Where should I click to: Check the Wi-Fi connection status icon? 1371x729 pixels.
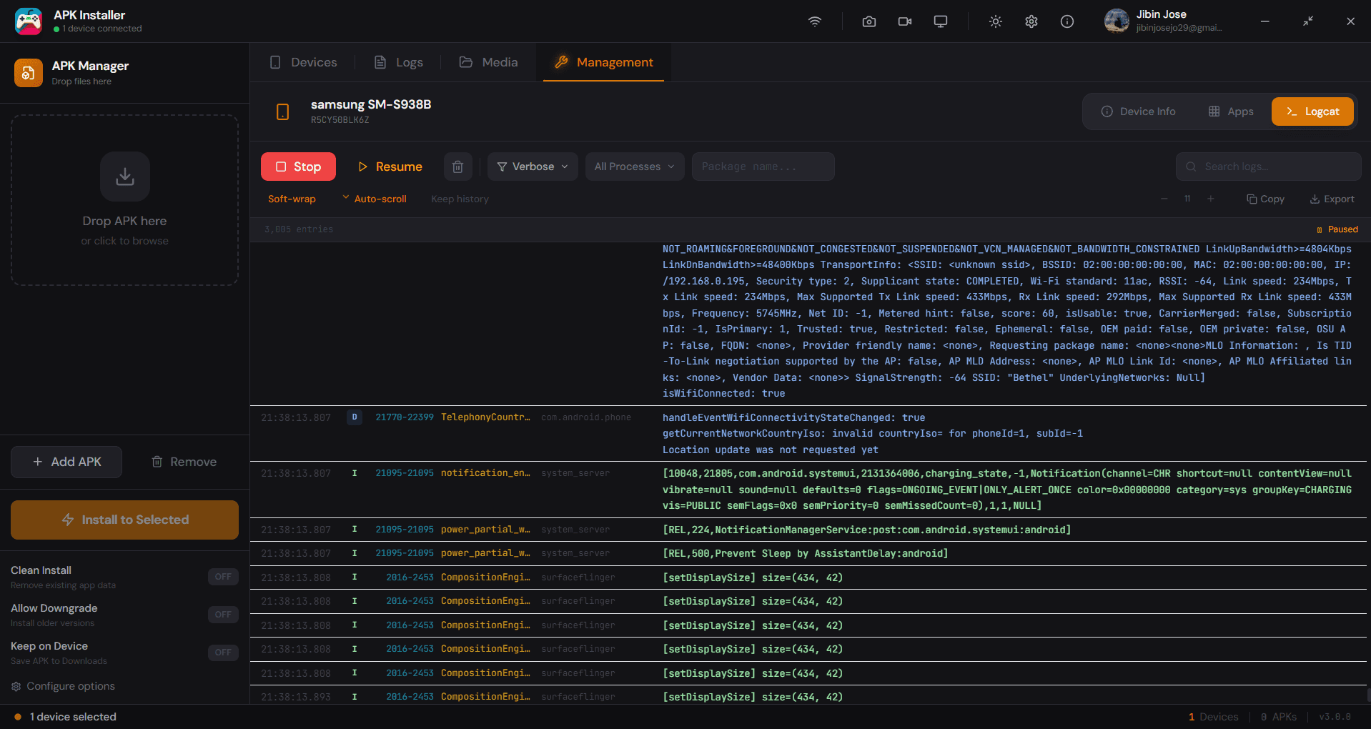[x=814, y=21]
